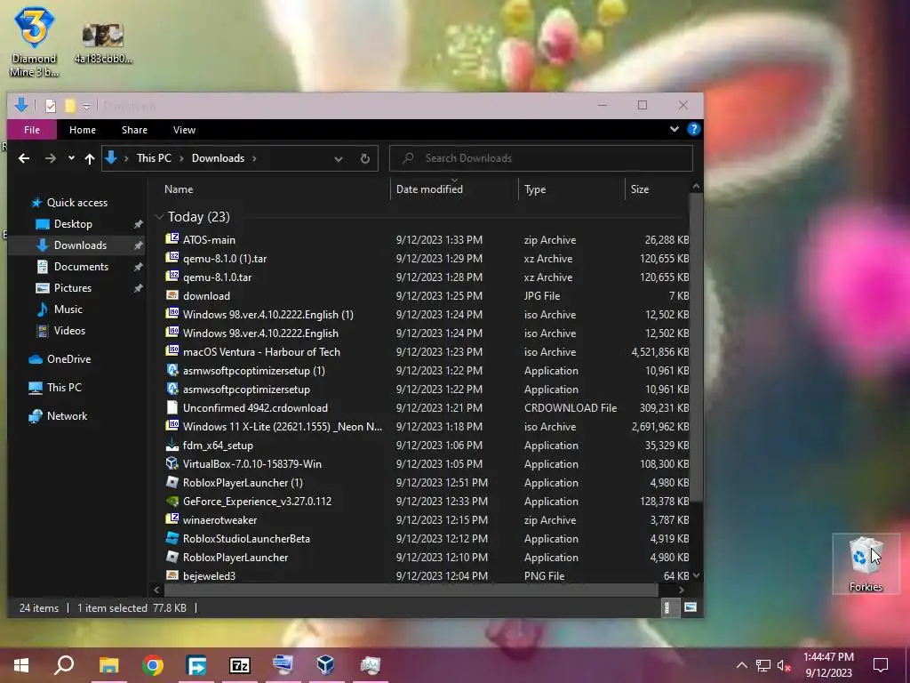Click Downloads in the address path
This screenshot has width=910, height=683.
[x=219, y=158]
